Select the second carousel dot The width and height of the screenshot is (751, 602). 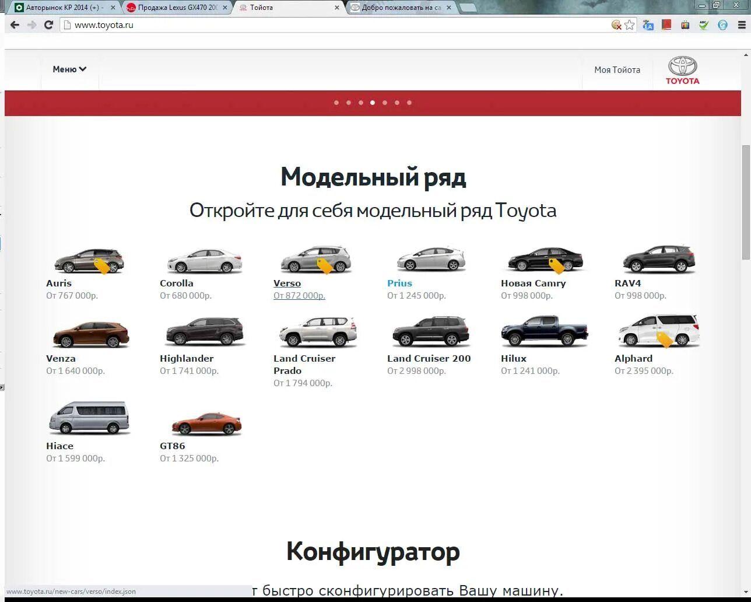[349, 103]
